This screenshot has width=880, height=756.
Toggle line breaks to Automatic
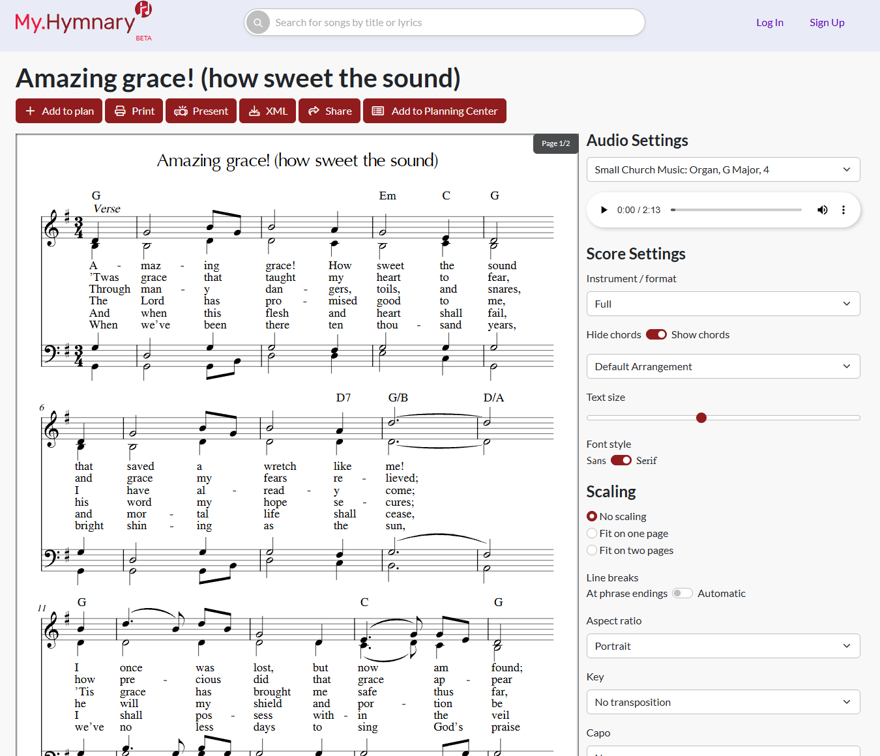click(x=682, y=593)
